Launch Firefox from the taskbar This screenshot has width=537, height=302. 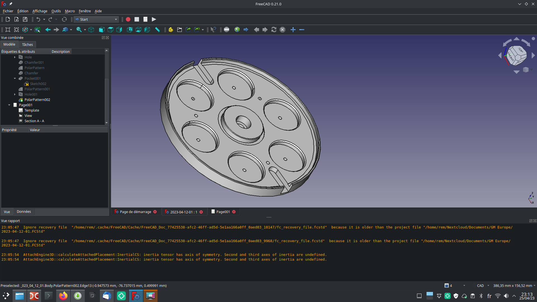click(x=63, y=296)
